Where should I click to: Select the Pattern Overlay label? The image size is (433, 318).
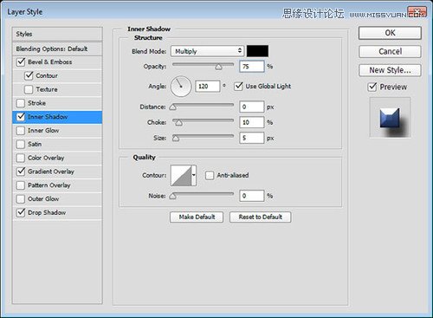click(x=49, y=185)
